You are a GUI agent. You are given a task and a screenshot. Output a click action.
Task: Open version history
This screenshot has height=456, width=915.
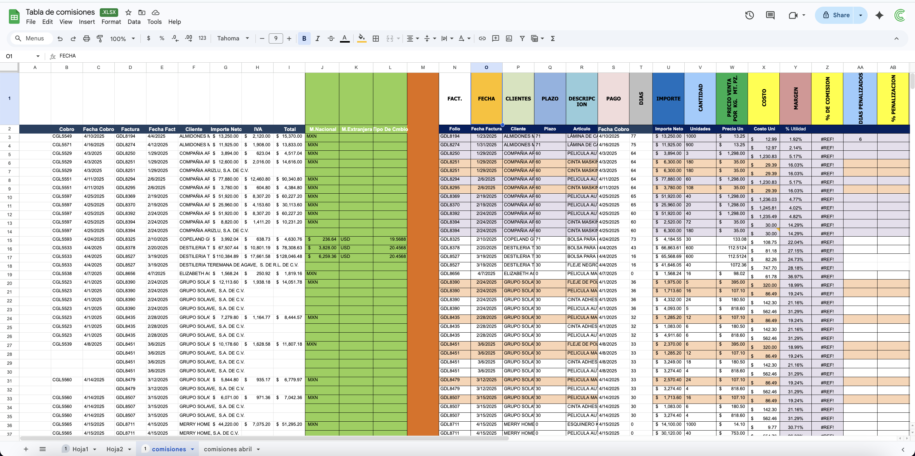tap(749, 15)
